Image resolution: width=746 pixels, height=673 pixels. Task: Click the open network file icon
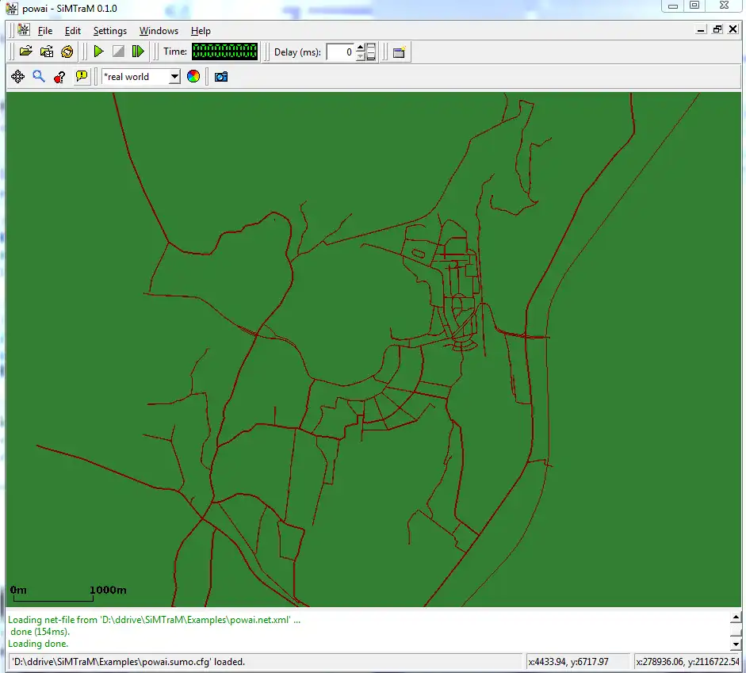(47, 52)
